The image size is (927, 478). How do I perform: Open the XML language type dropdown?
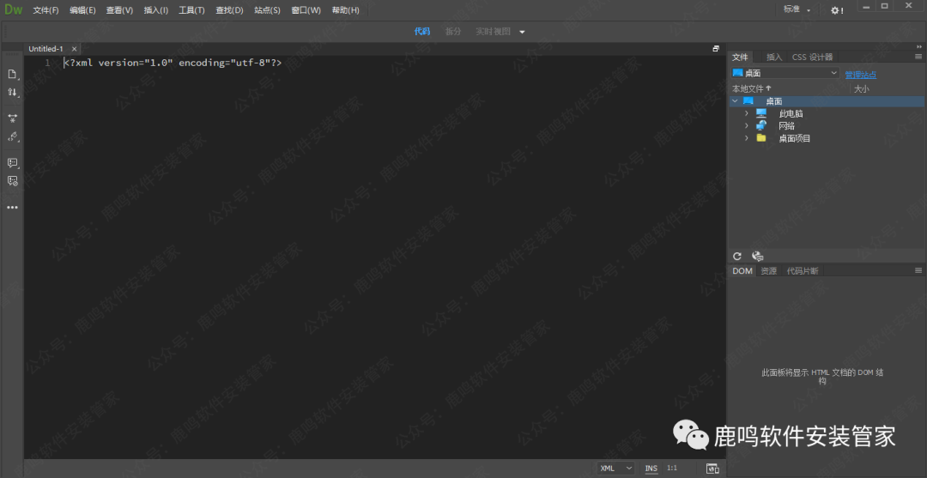(616, 469)
